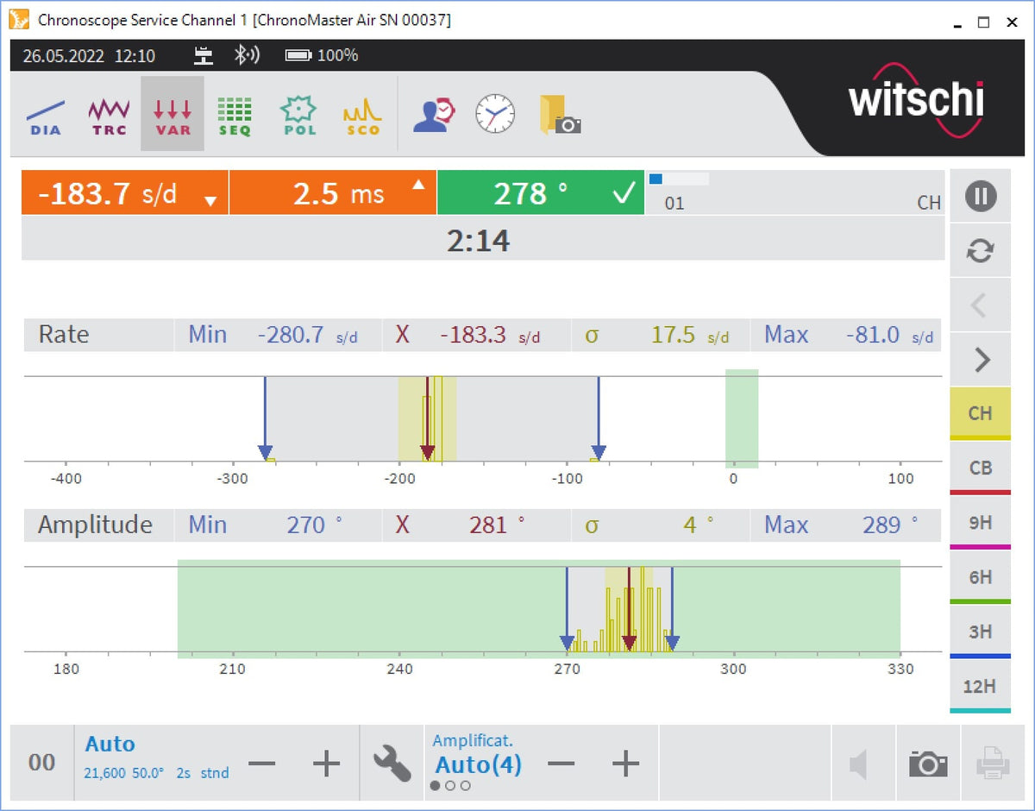This screenshot has height=811, width=1035.
Task: Go to the next position arrow
Action: (980, 359)
